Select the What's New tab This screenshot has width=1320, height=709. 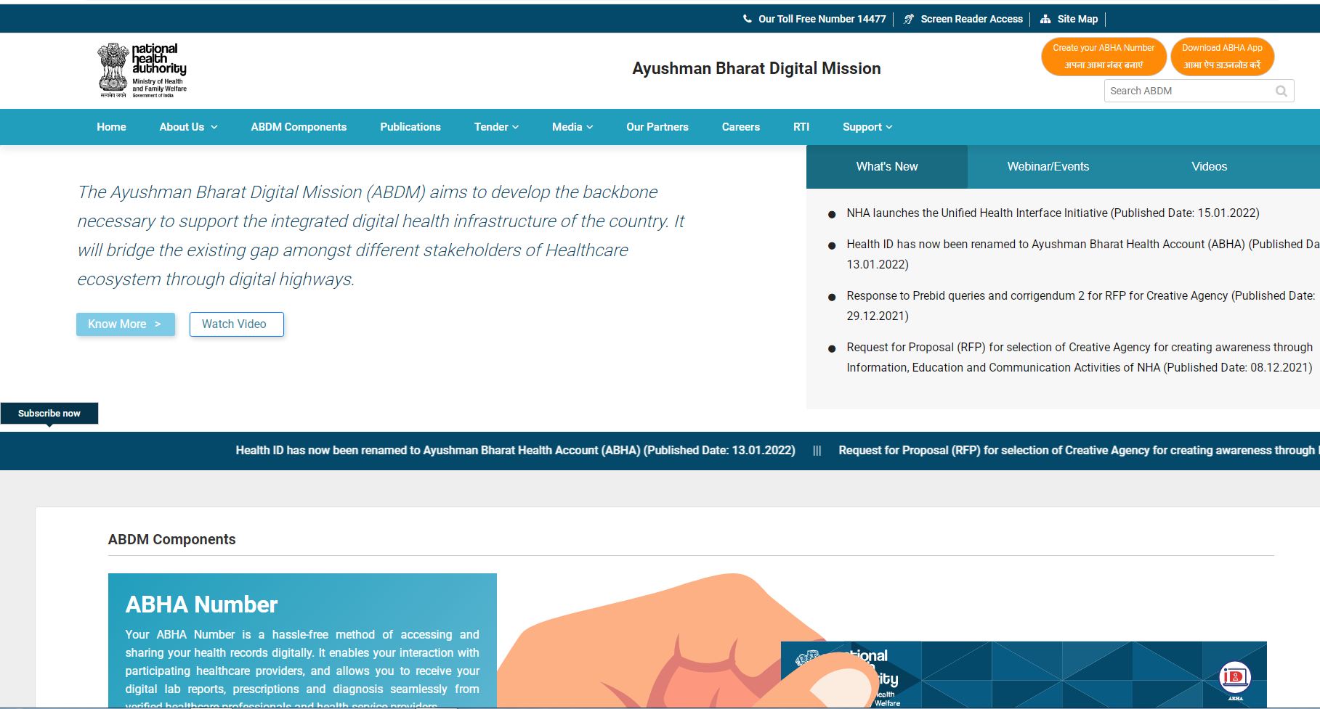[x=886, y=167]
